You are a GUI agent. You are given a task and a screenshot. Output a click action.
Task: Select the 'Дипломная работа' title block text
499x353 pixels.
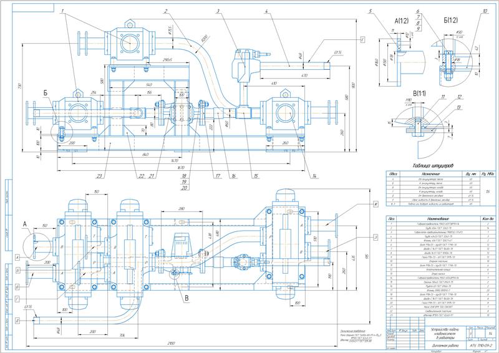[445, 346]
